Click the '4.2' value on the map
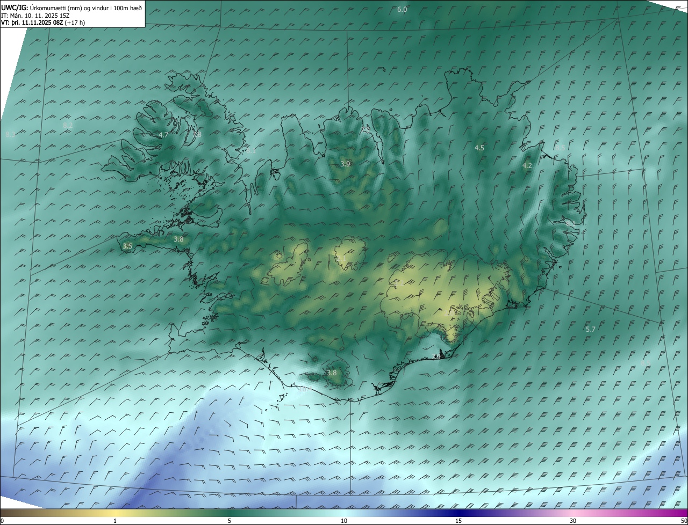 tap(527, 166)
